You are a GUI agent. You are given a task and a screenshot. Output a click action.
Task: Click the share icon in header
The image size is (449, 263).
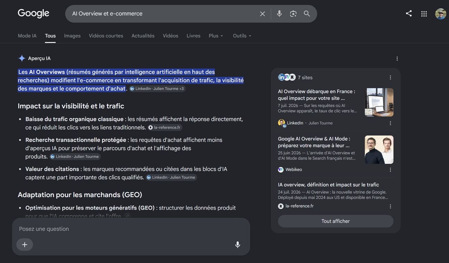click(409, 14)
